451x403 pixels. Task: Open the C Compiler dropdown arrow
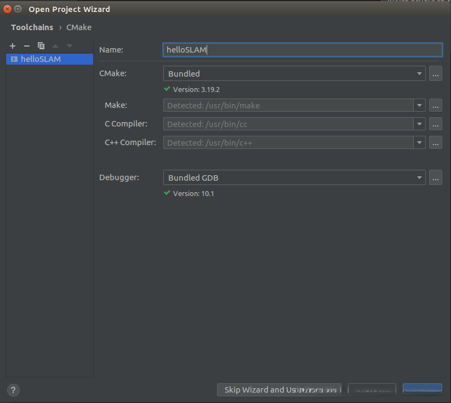419,124
